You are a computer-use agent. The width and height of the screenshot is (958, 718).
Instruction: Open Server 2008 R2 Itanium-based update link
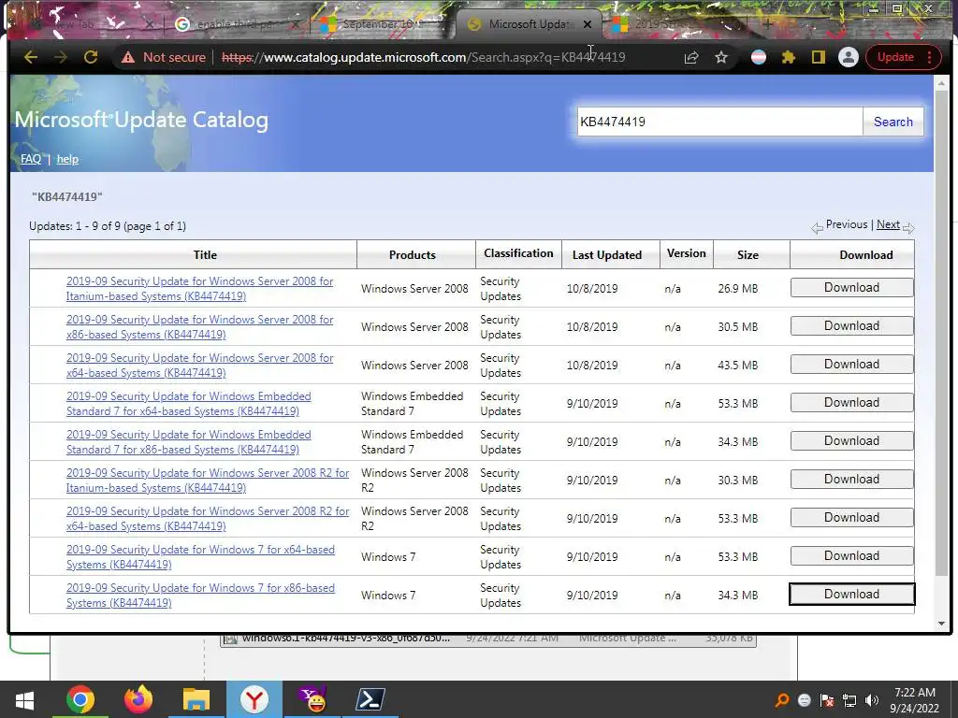click(x=208, y=481)
